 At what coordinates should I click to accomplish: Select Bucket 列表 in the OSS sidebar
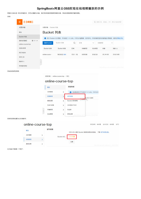click(x=28, y=37)
